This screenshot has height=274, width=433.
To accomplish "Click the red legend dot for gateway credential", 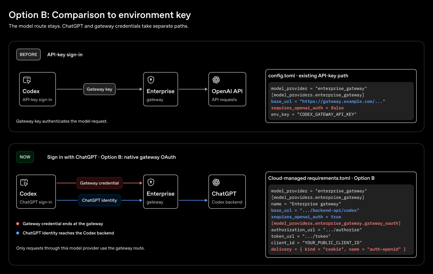I will click(18, 224).
